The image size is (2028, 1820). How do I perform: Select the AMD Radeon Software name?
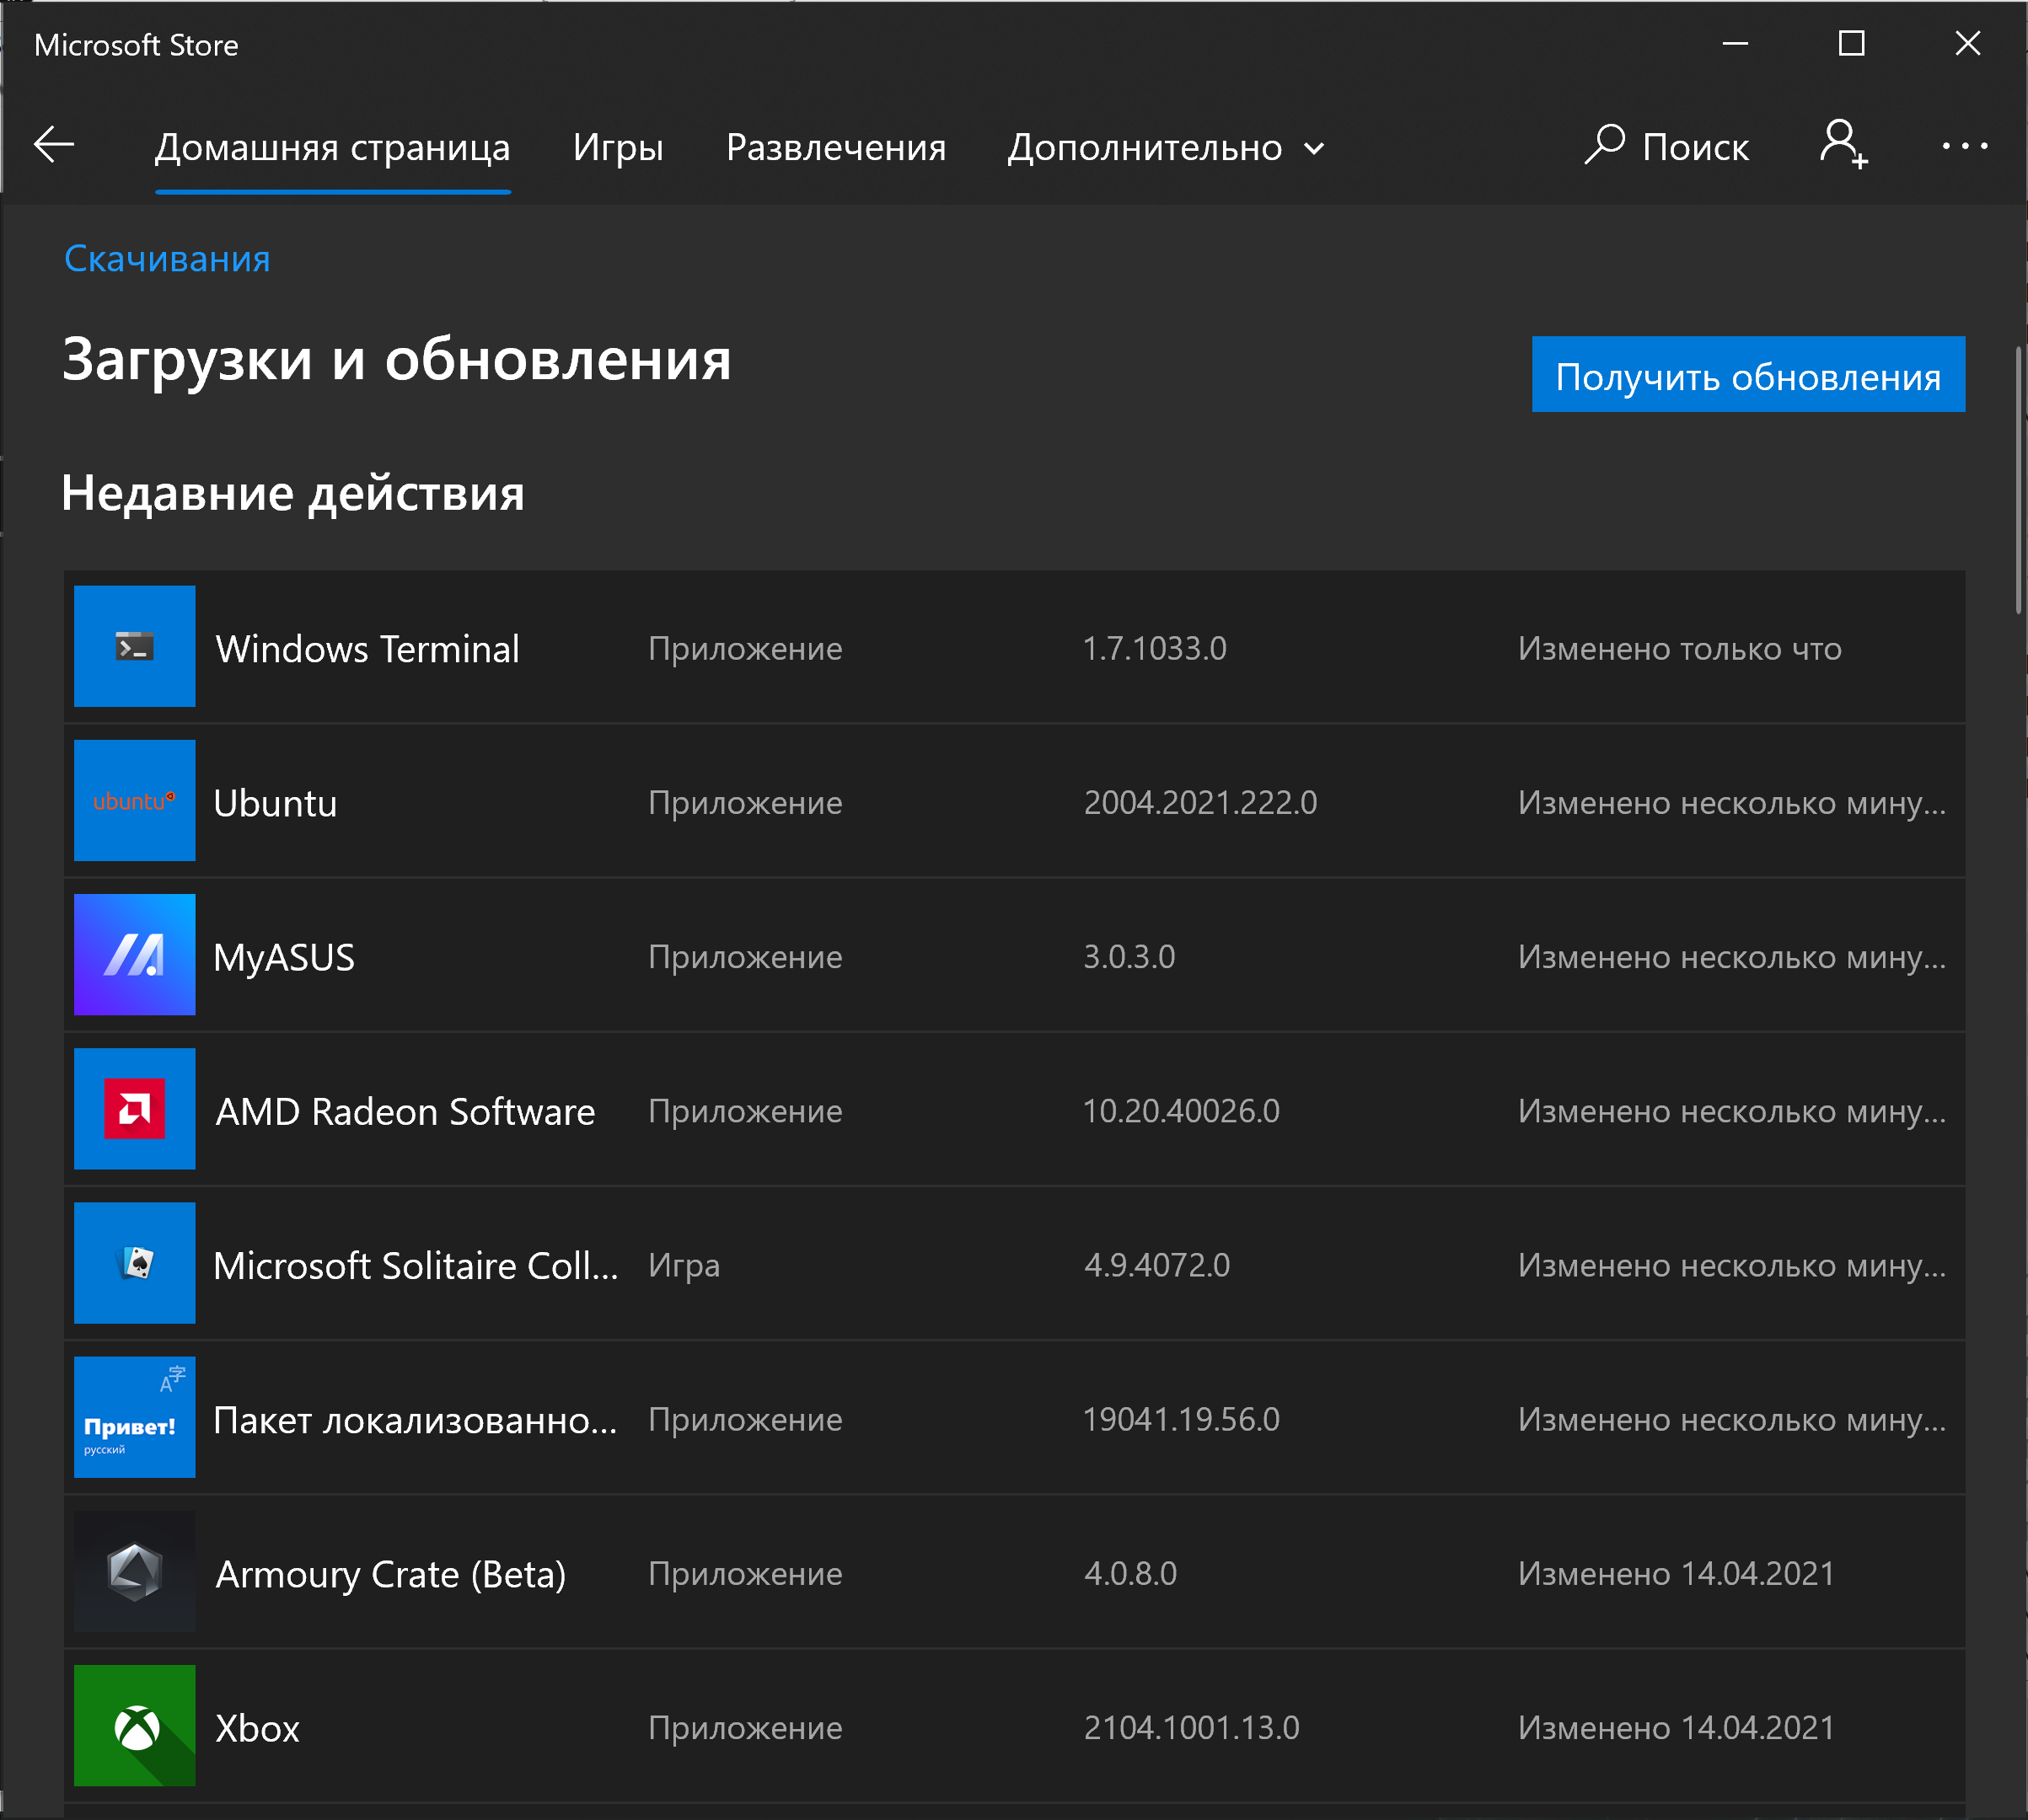pyautogui.click(x=405, y=1111)
